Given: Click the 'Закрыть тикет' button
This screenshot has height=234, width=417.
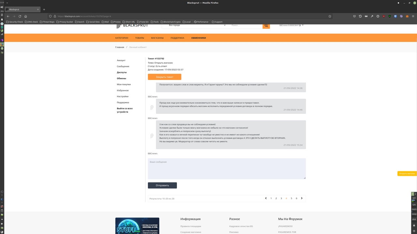Looking at the screenshot, I should (165, 77).
